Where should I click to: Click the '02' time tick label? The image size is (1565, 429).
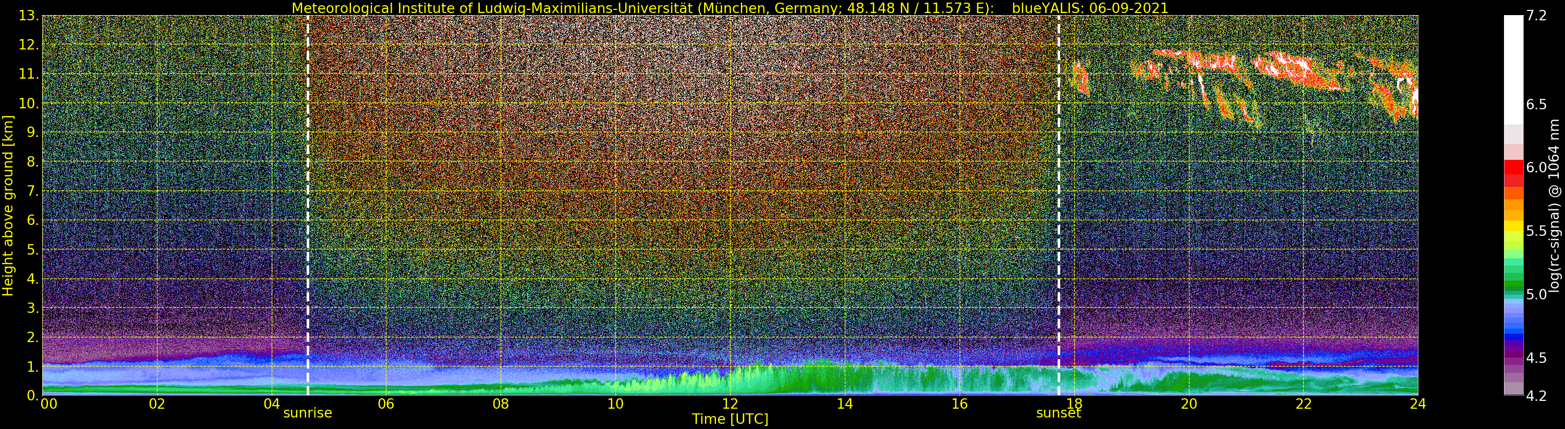[157, 404]
